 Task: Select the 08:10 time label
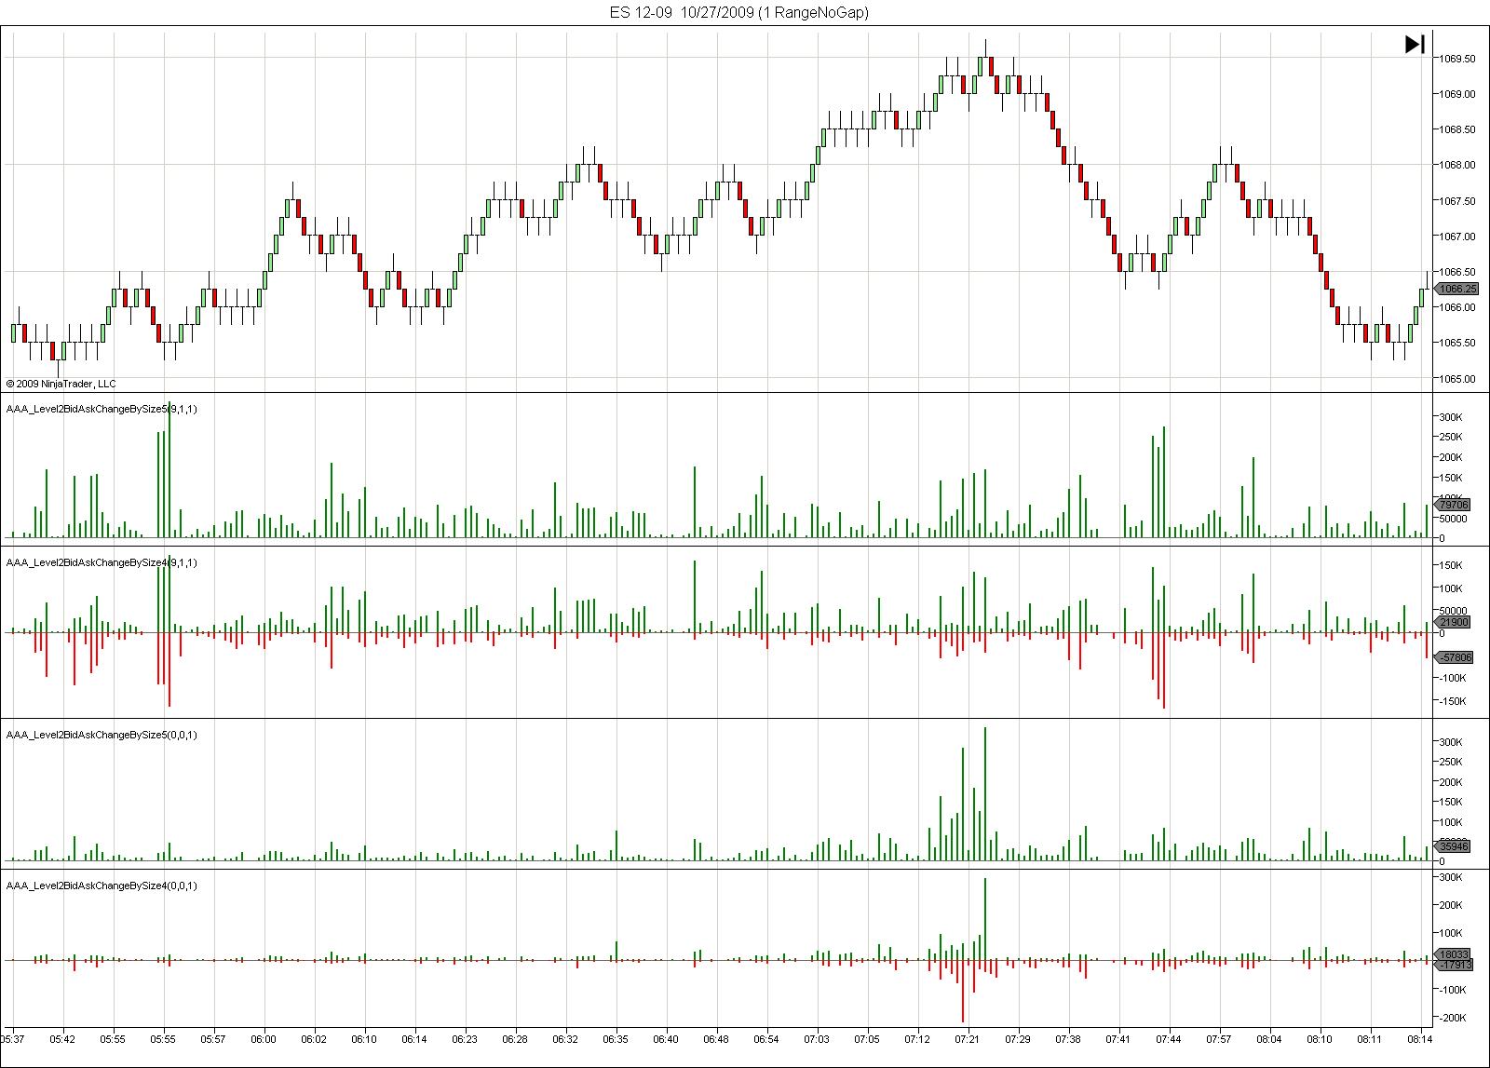tap(1320, 1039)
